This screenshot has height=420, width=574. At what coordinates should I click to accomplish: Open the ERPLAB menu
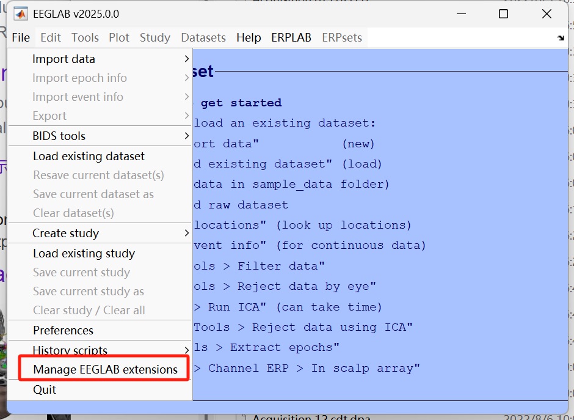click(291, 37)
